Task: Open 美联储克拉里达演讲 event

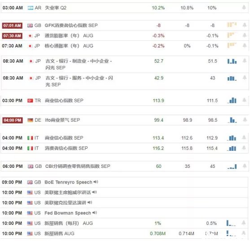Action: point(66,202)
